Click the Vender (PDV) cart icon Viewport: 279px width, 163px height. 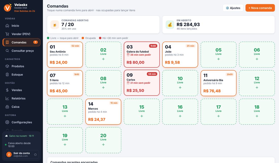pos(7,34)
